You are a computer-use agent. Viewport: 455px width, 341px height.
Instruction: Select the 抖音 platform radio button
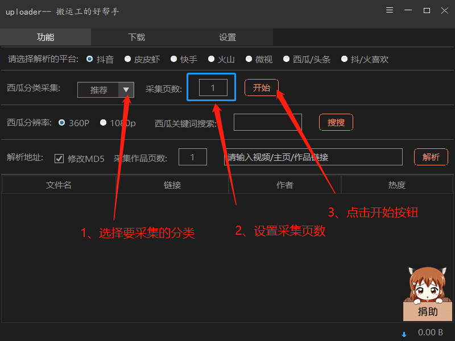coord(90,59)
